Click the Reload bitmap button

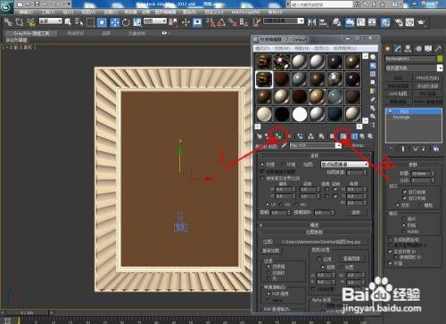click(271, 251)
